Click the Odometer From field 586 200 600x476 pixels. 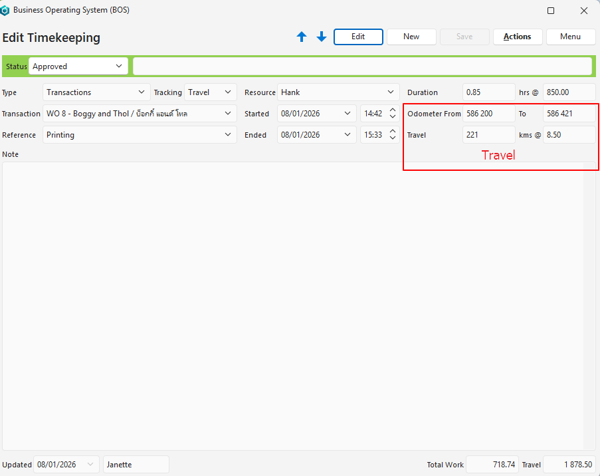[488, 114]
